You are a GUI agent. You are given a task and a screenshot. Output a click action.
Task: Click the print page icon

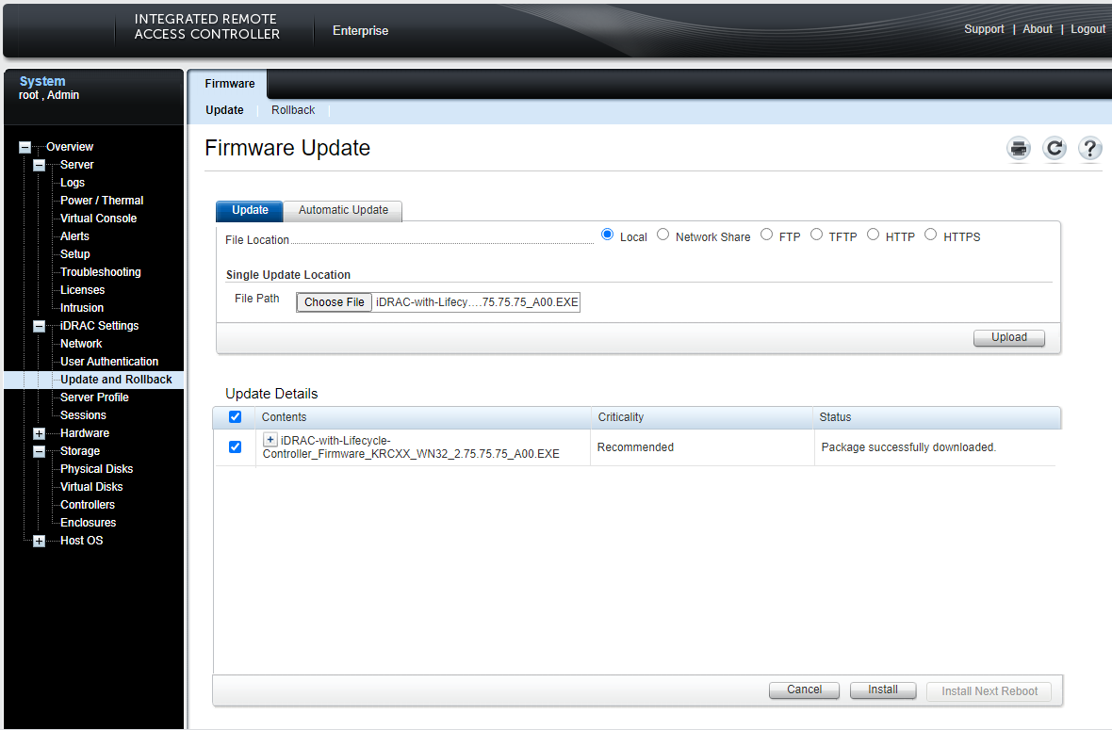[1019, 148]
